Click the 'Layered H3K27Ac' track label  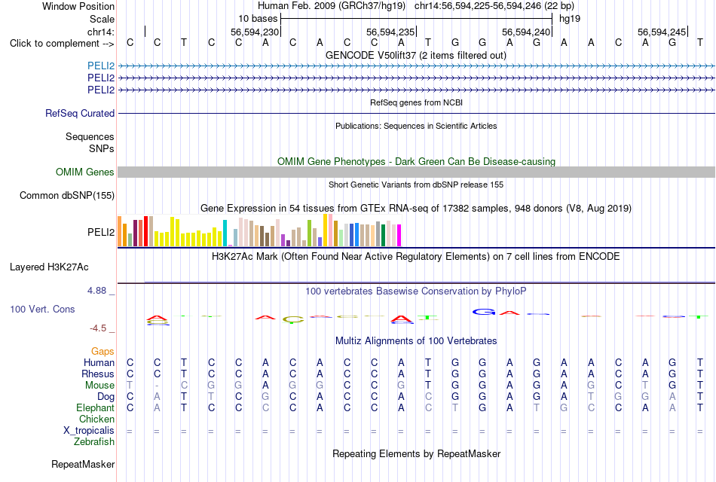coord(49,267)
